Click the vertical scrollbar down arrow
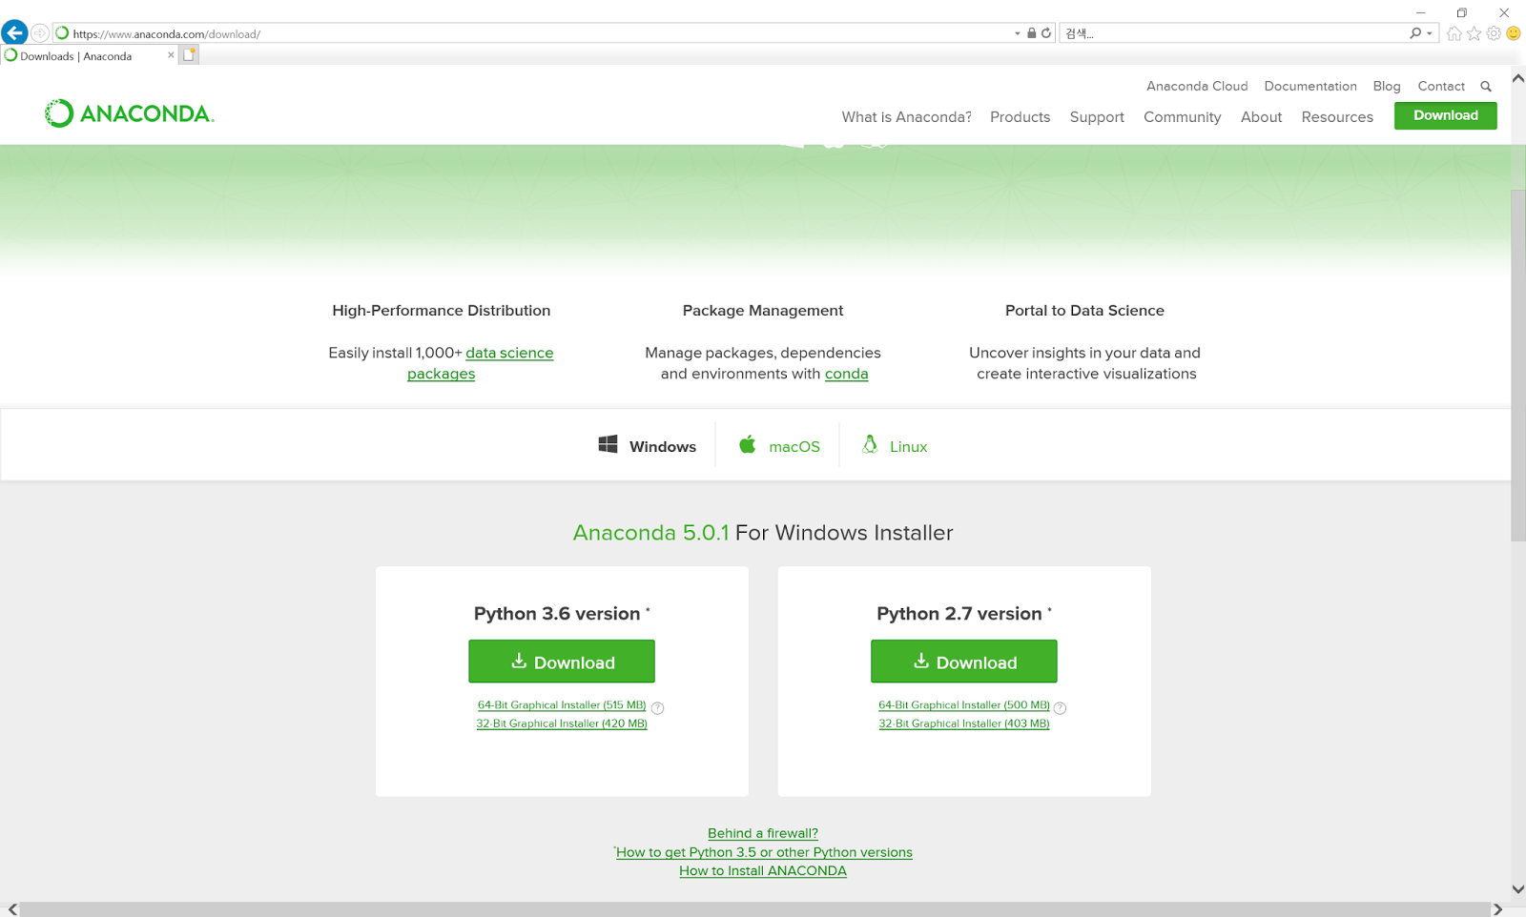The width and height of the screenshot is (1526, 917). tap(1518, 889)
